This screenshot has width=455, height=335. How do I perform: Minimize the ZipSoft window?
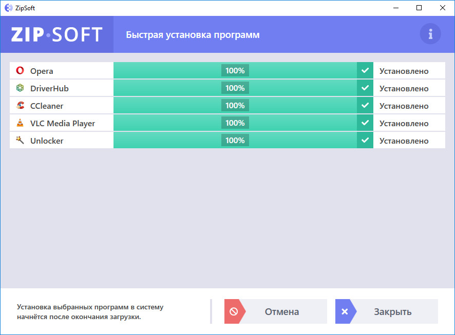coord(396,8)
